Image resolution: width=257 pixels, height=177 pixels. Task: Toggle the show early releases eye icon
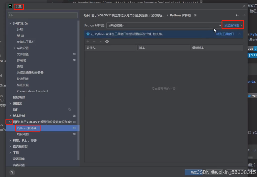107,41
